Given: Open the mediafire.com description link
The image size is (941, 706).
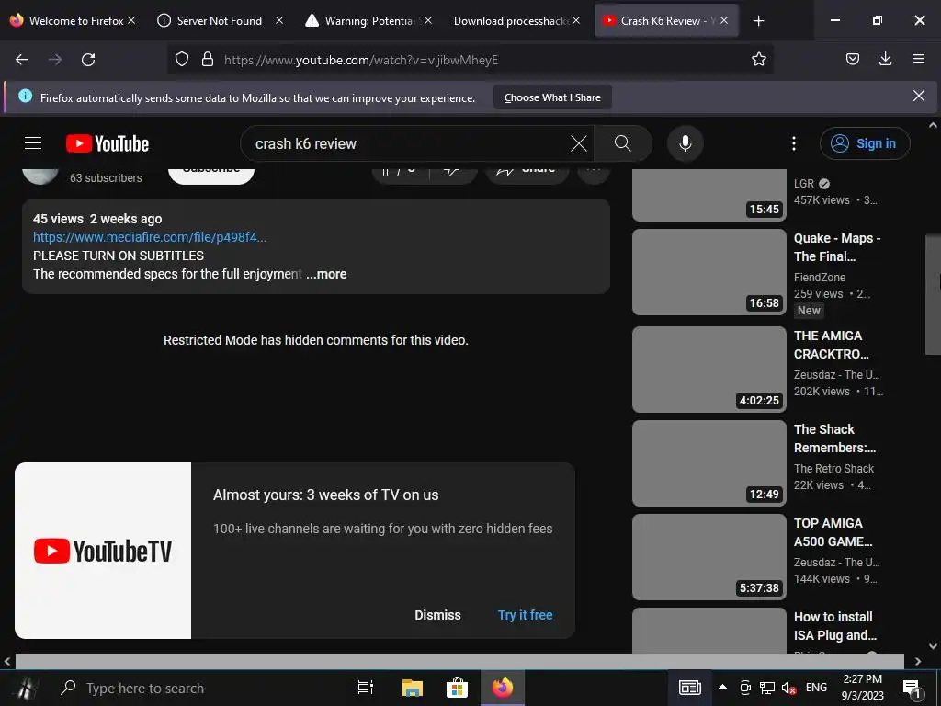Looking at the screenshot, I should [150, 237].
